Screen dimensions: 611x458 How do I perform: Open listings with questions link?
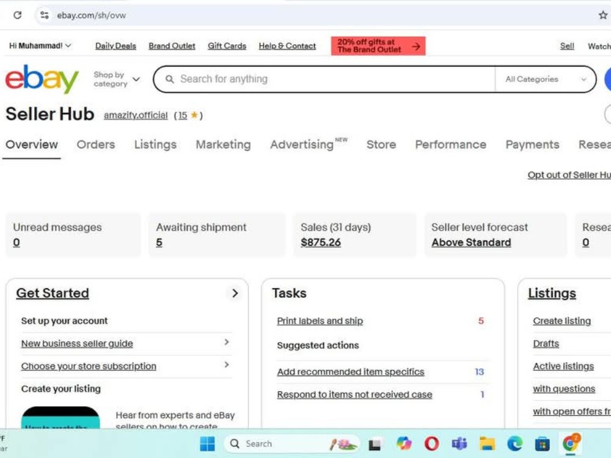564,388
